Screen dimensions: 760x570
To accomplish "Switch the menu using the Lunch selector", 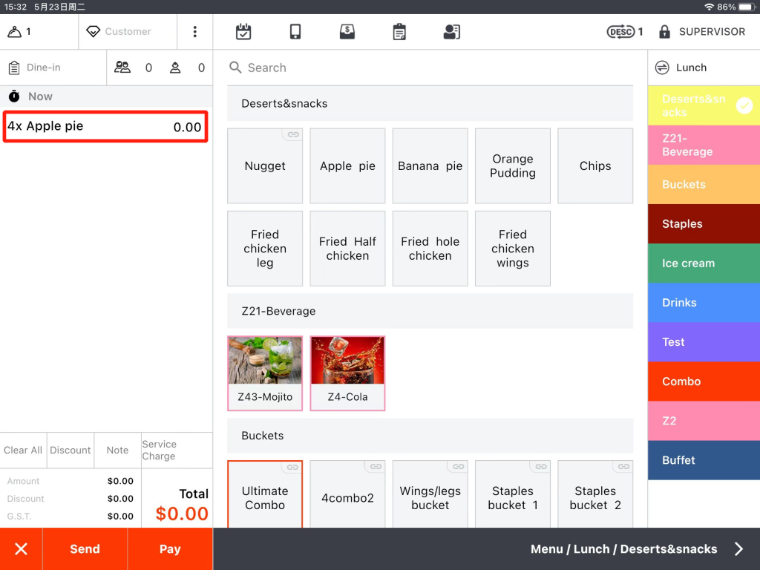I will (x=703, y=68).
